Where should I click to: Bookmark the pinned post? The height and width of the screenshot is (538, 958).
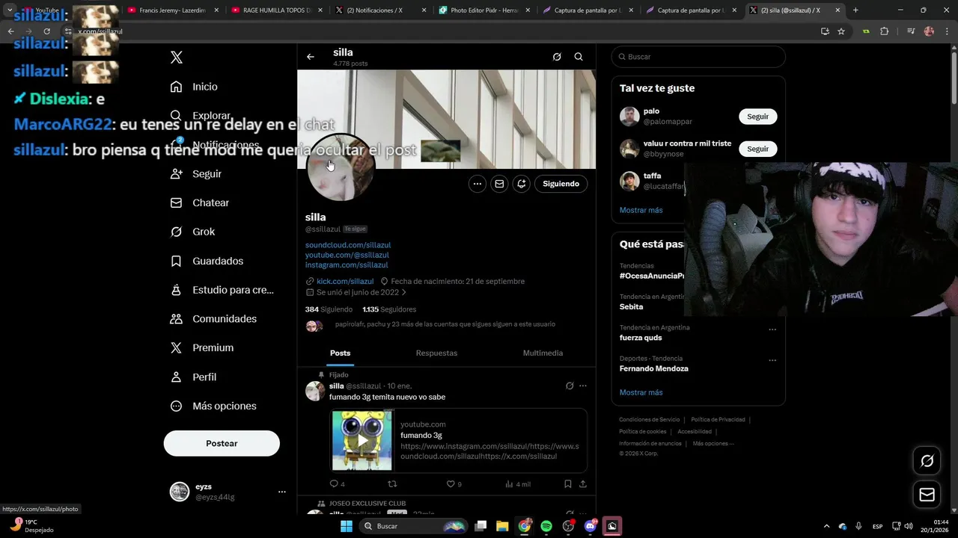click(568, 484)
